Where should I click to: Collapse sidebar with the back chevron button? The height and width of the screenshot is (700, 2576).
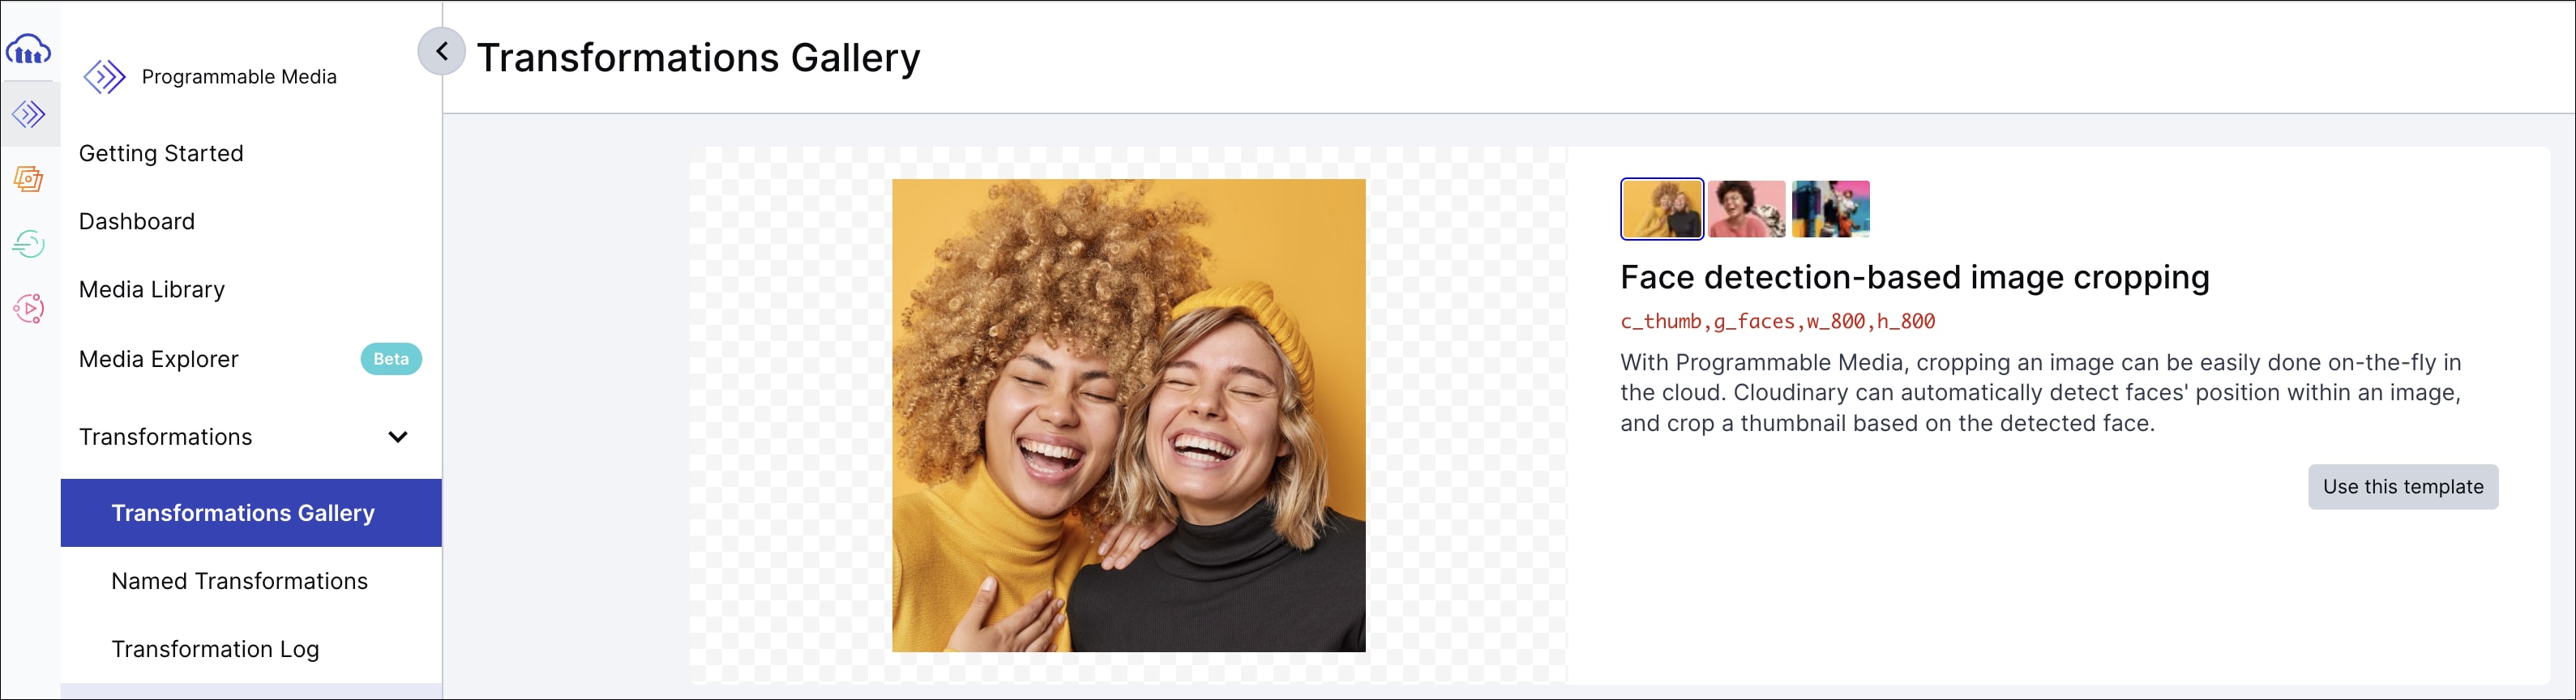441,51
